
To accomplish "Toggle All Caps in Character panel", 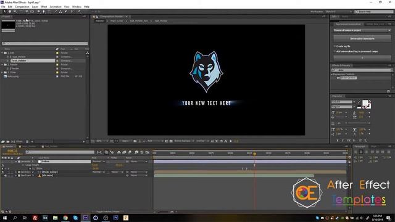I will [349, 141].
